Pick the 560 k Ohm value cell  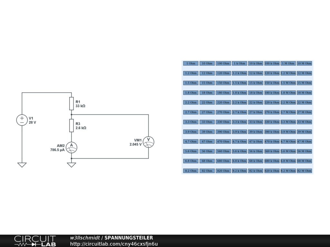[272, 151]
